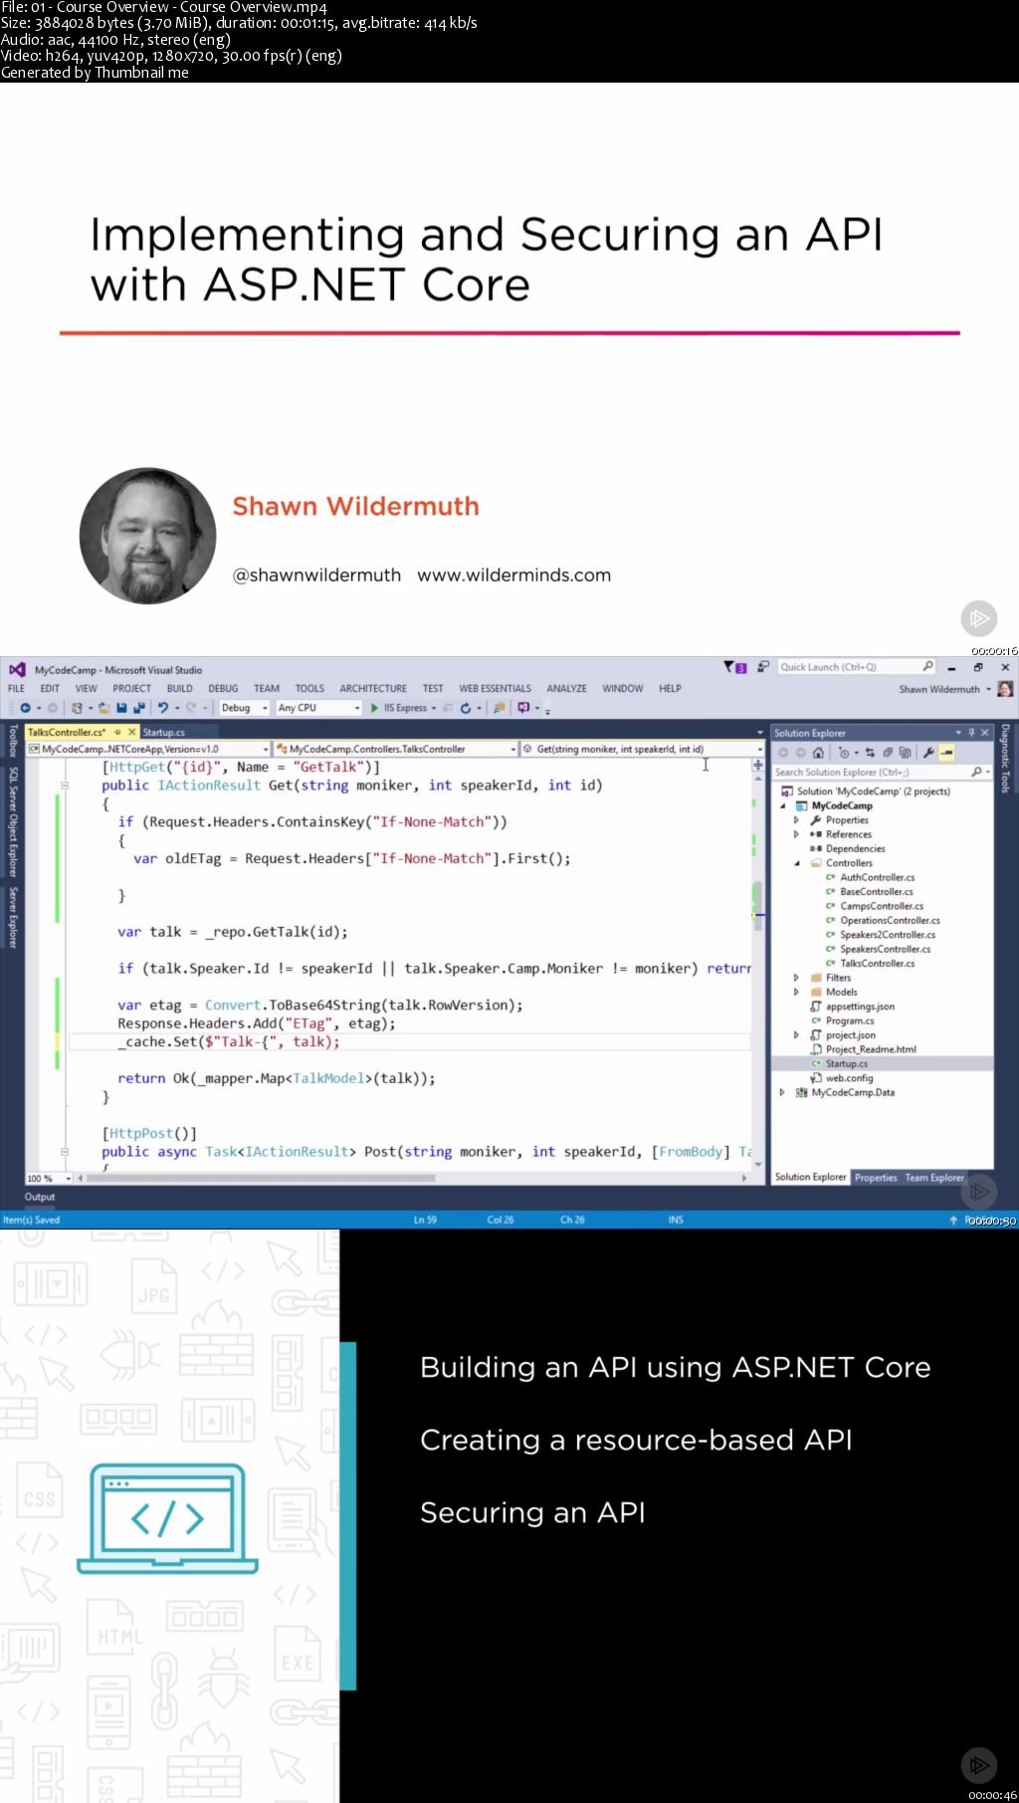This screenshot has width=1019, height=1803.
Task: Close the Solution Explorer panel
Action: click(x=985, y=733)
